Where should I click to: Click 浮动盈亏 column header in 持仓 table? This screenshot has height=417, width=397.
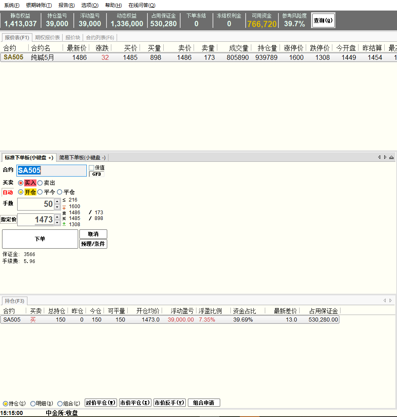pos(182,311)
